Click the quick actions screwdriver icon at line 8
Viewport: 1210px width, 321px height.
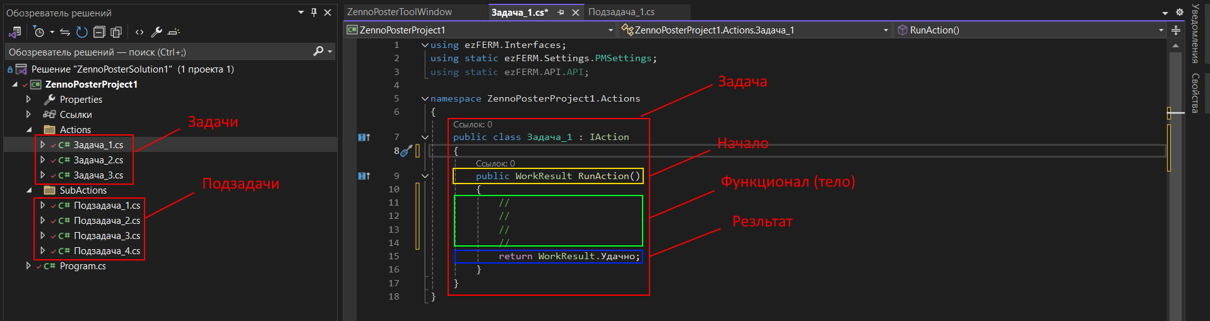click(x=406, y=151)
